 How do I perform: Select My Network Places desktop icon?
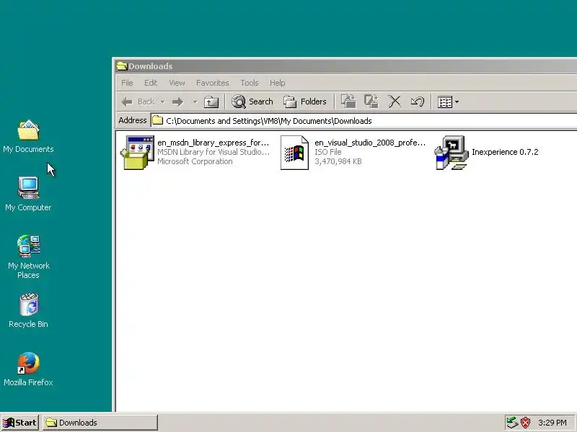28,257
